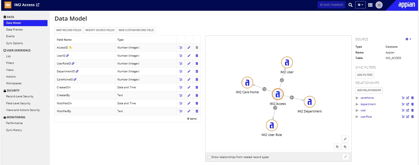Open Field-Level Security page
This screenshot has height=165, width=419.
pos(18,103)
